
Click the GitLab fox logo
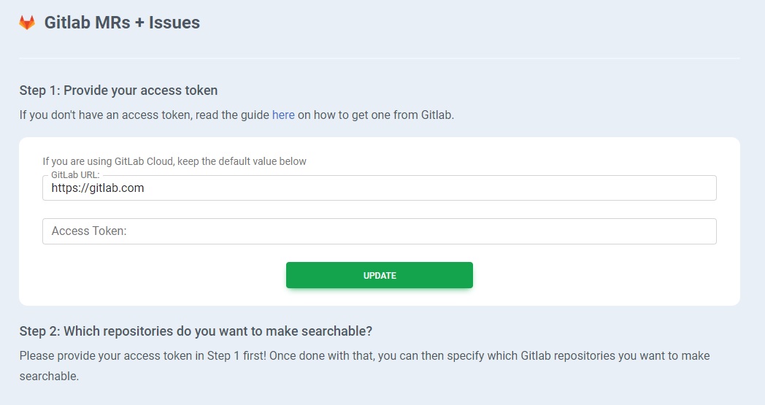point(27,23)
